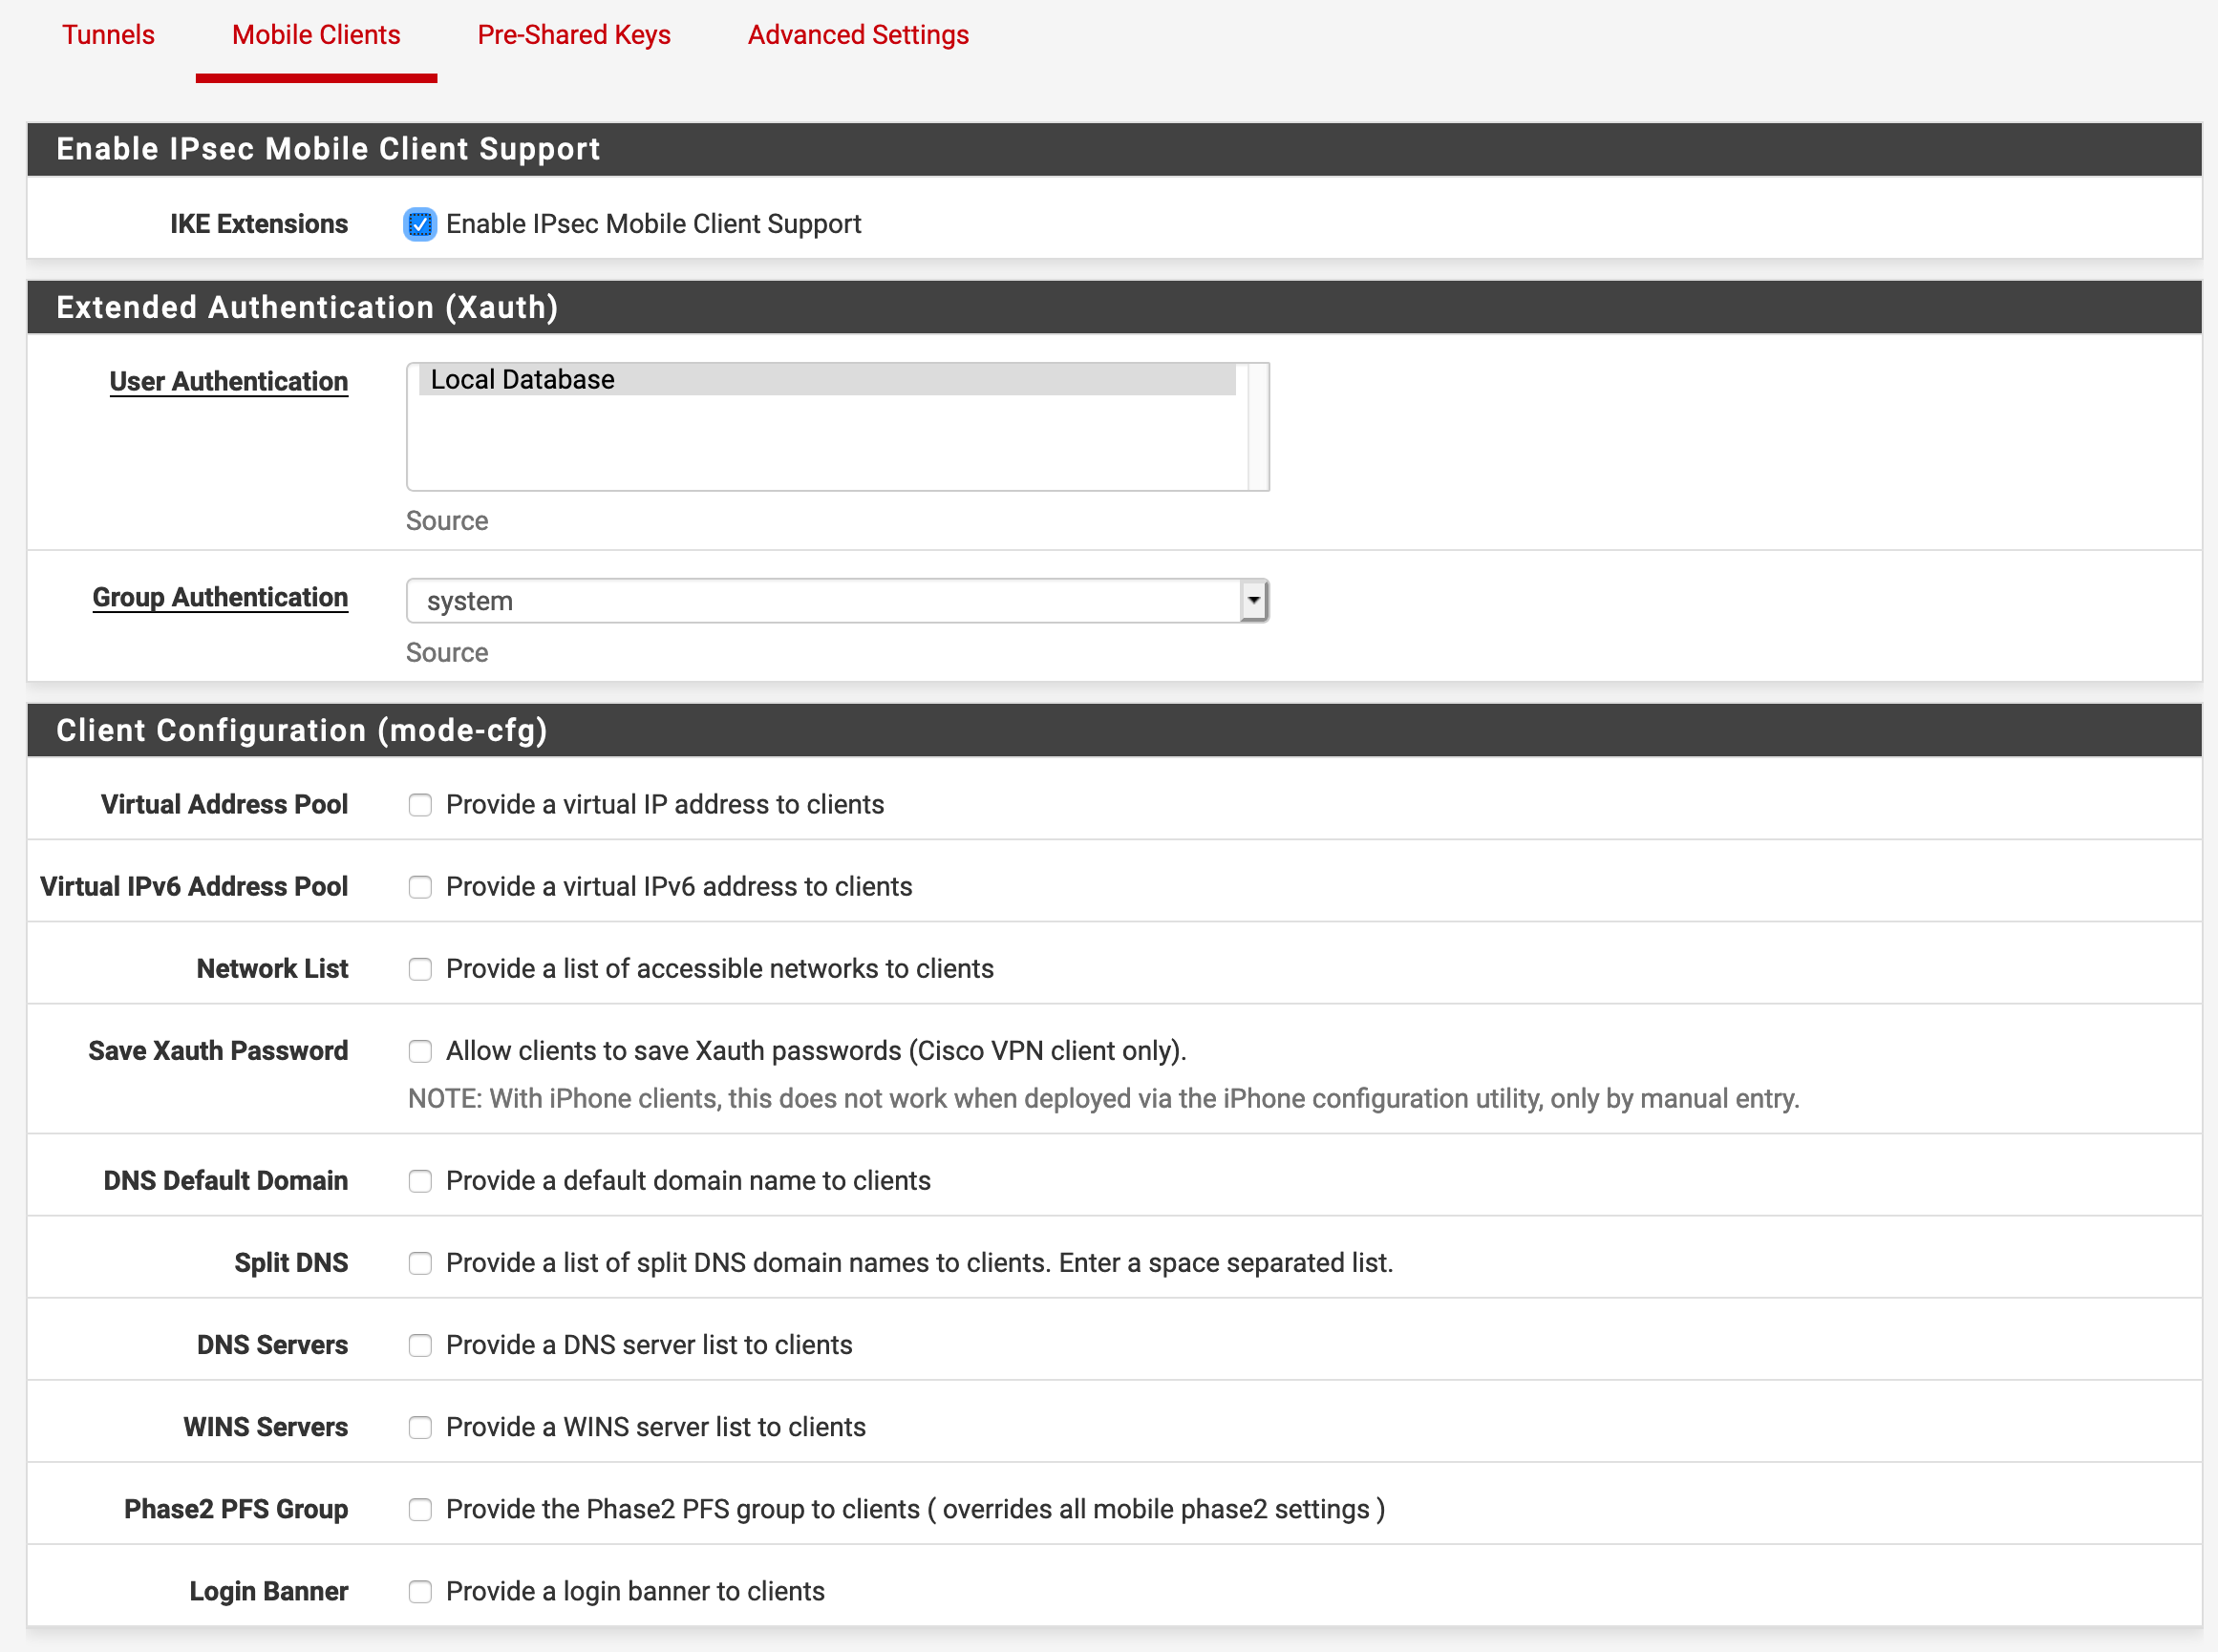This screenshot has height=1652, width=2218.
Task: Click the User Authentication label link
Action: tap(229, 381)
